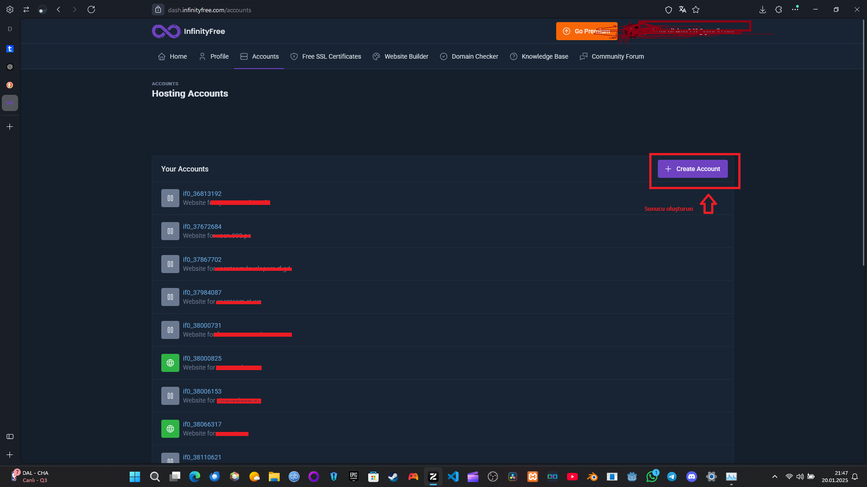Switch to the blue 't' sidebar tab
867x487 pixels.
click(10, 49)
